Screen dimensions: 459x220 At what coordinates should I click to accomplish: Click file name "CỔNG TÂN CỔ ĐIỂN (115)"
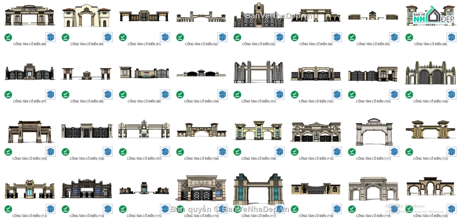click(144, 216)
